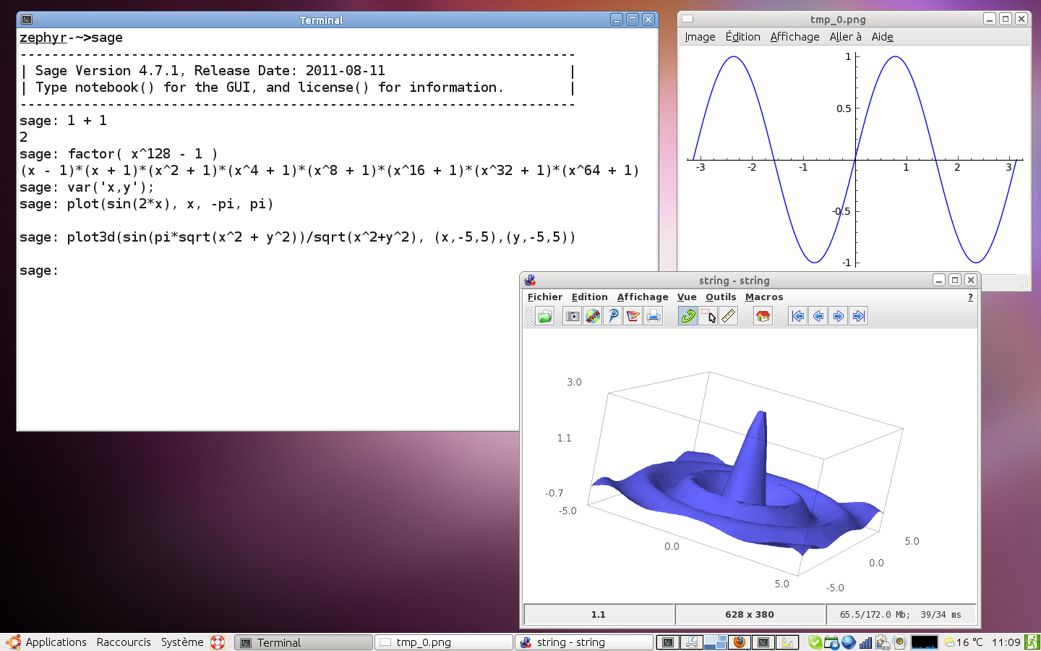1041x651 pixels.
Task: Click the camera export image icon
Action: click(572, 316)
